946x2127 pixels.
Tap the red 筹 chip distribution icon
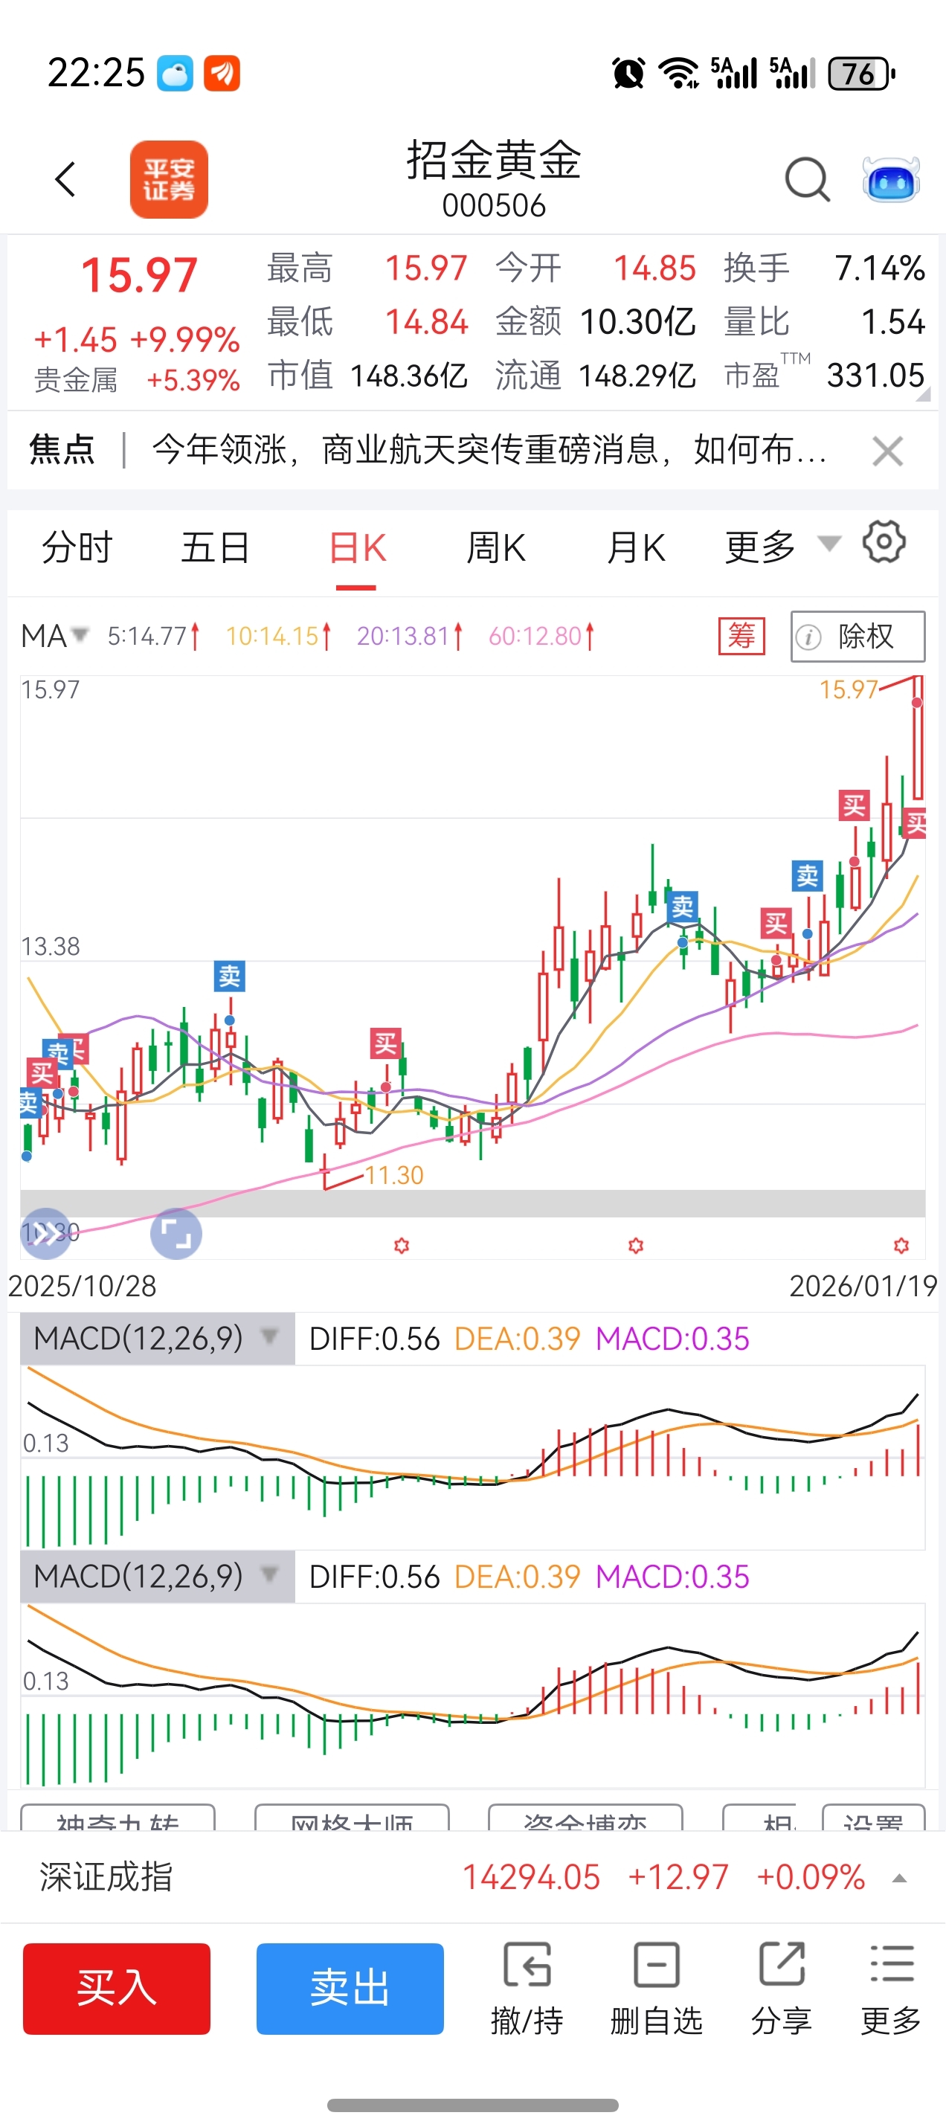point(741,636)
